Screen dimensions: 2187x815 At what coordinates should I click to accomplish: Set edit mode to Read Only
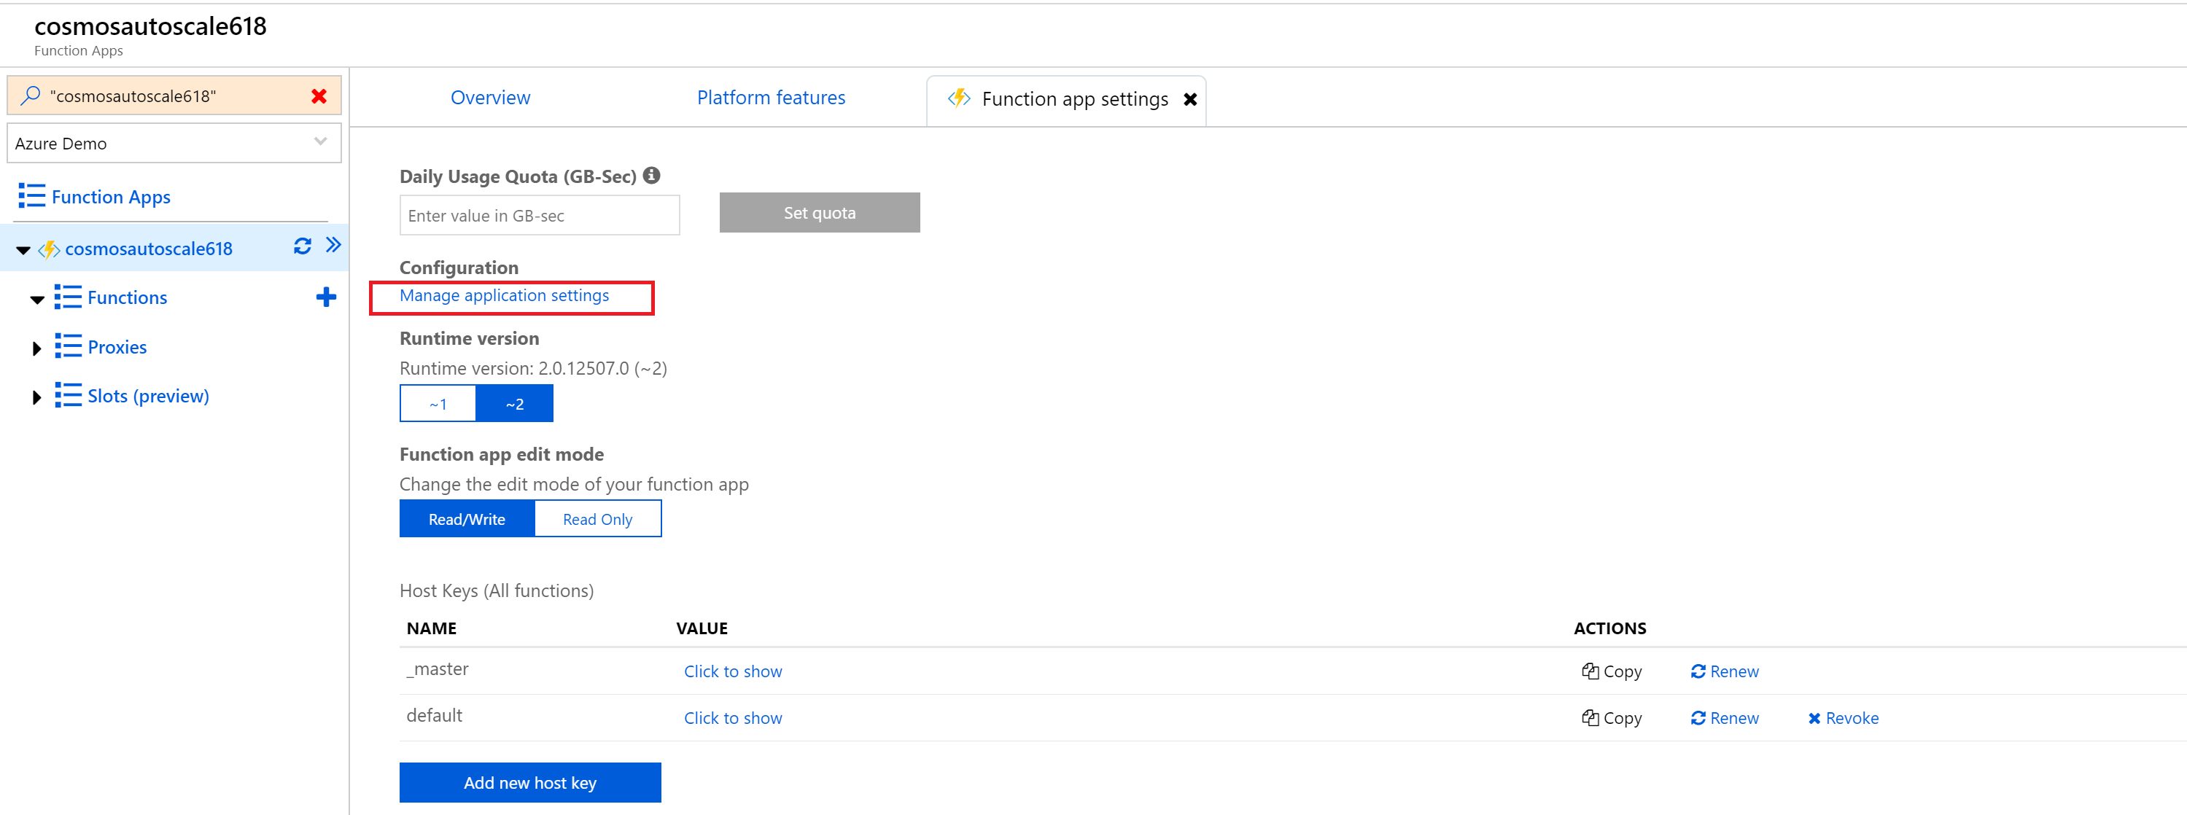[x=598, y=519]
